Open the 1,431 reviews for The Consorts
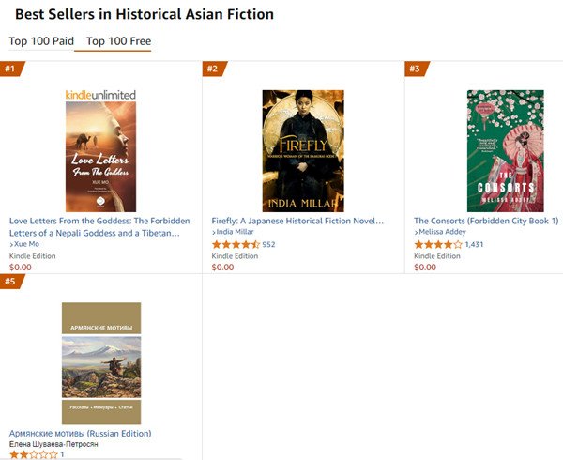Image resolution: width=563 pixels, height=460 pixels. (474, 244)
